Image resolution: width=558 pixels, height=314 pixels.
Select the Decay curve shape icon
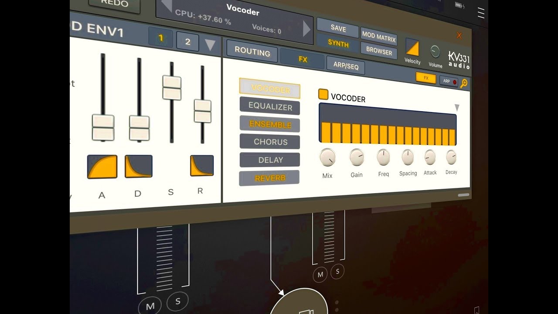[139, 166]
